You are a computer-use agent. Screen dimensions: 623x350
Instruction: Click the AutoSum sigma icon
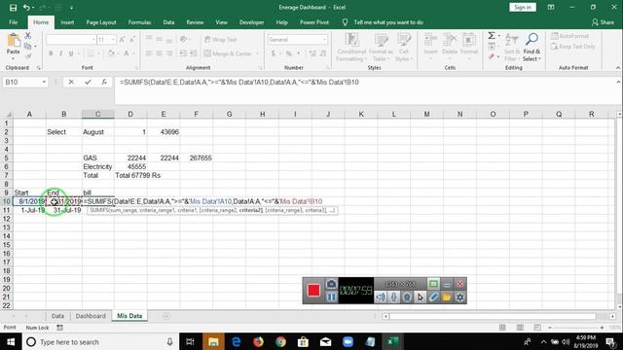[x=492, y=36]
